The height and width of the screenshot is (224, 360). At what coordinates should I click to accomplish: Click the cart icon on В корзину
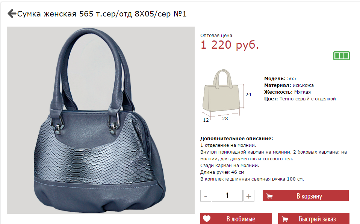coord(269,196)
